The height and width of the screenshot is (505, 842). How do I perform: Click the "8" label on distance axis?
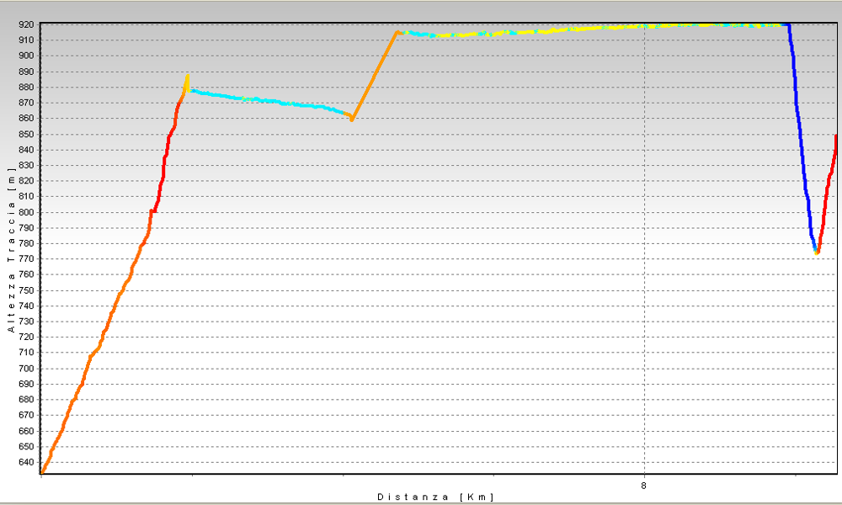(x=644, y=485)
